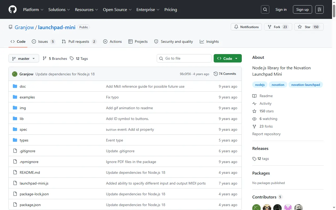Open the Readme link in About
336x210 pixels.
[263, 96]
